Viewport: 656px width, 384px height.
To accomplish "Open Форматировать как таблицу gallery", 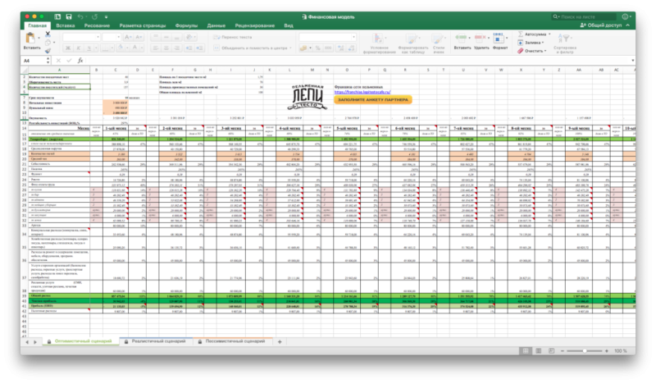I will click(x=412, y=43).
